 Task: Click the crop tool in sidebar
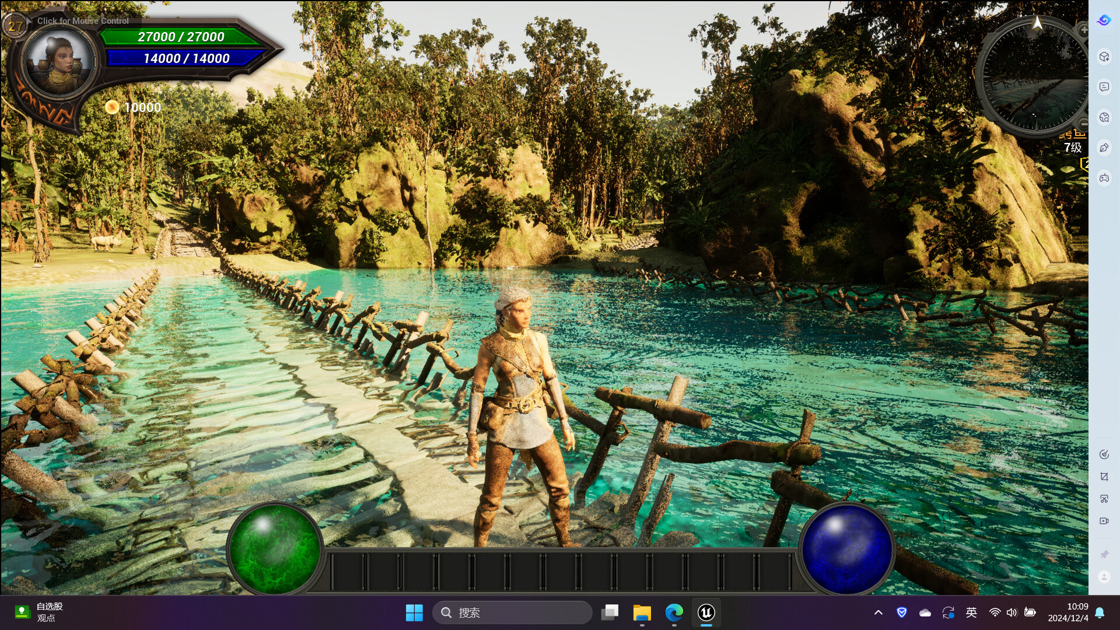tap(1104, 477)
